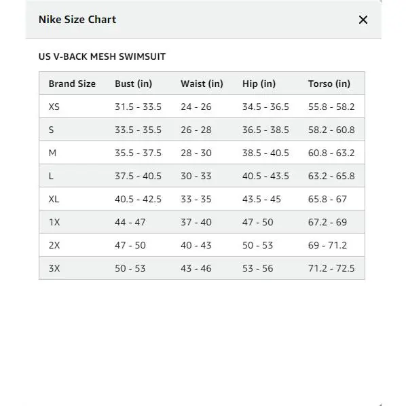
Task: Click the Hip (in) column header
Action: point(259,84)
